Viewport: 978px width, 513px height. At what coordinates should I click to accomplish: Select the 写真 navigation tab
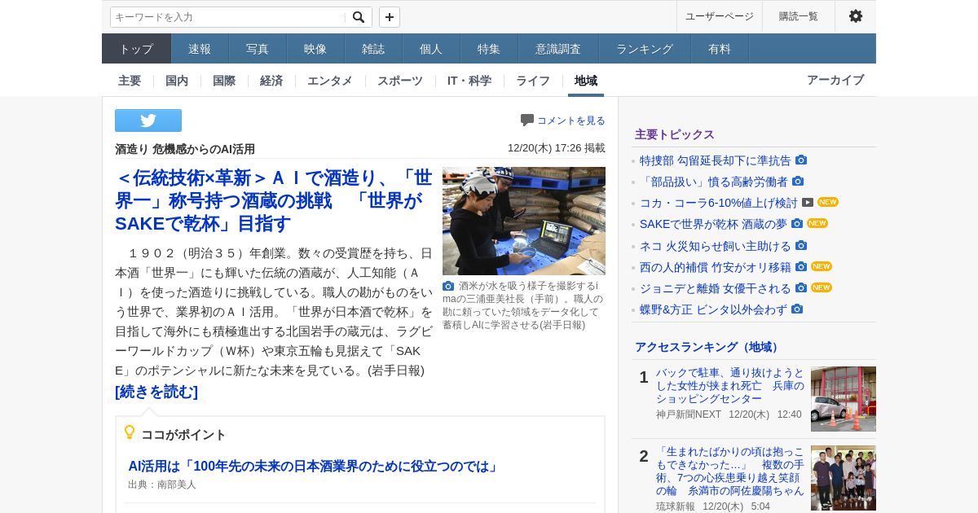pos(258,49)
